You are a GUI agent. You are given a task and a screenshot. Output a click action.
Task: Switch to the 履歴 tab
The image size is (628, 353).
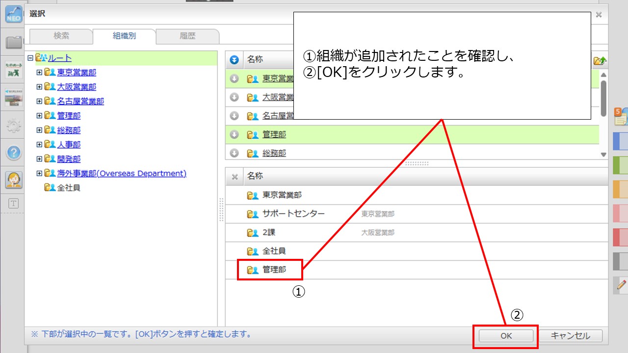187,36
